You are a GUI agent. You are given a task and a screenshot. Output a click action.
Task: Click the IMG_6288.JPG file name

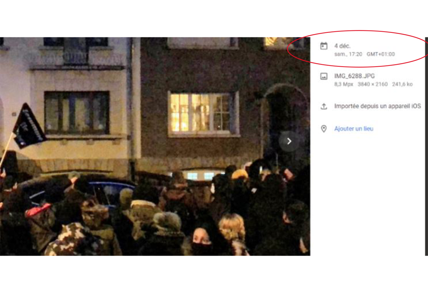354,76
